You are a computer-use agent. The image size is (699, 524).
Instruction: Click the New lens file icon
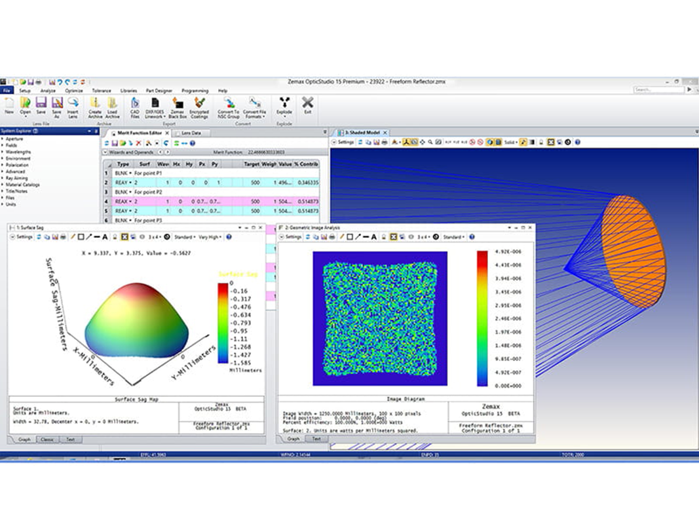tap(9, 107)
